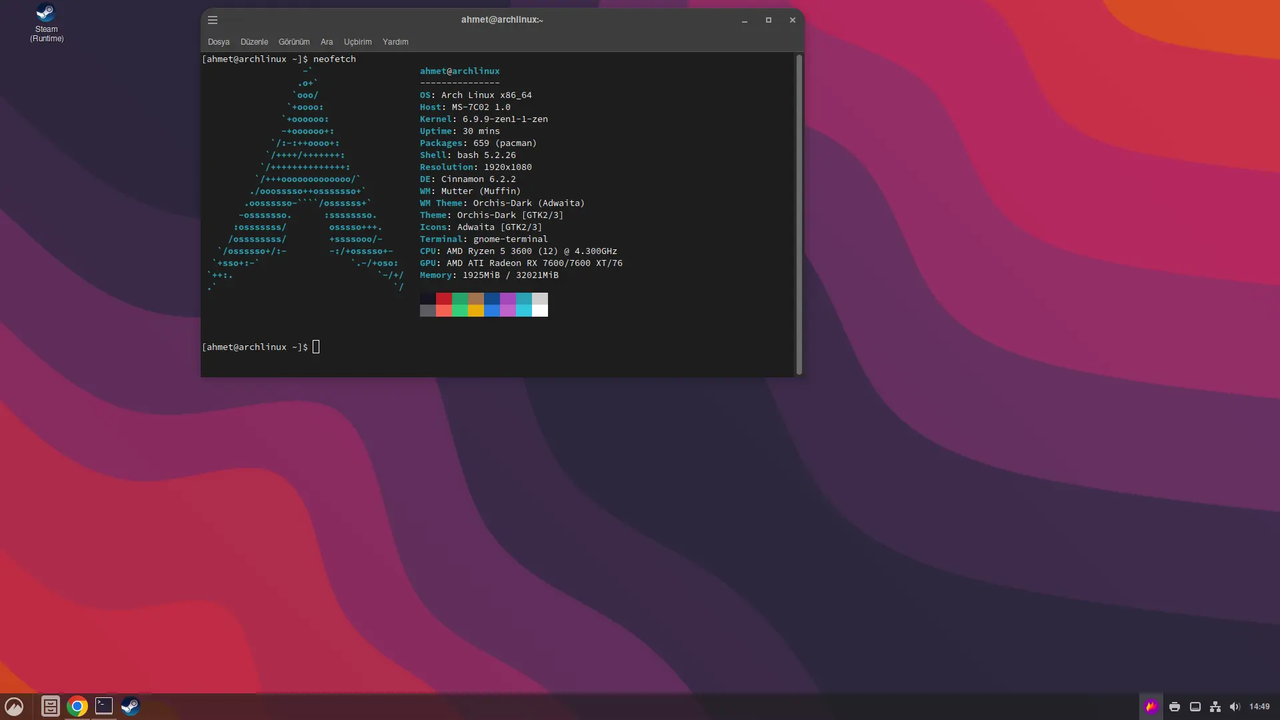Click the 'GPU: AMD ATI Radeon RX 7600' line
1280x720 pixels.
[521, 263]
